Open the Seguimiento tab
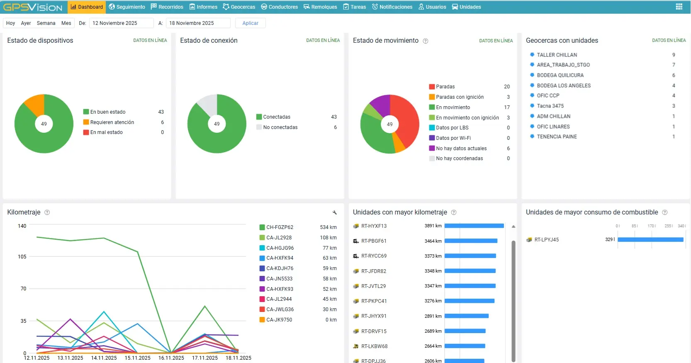 [127, 7]
